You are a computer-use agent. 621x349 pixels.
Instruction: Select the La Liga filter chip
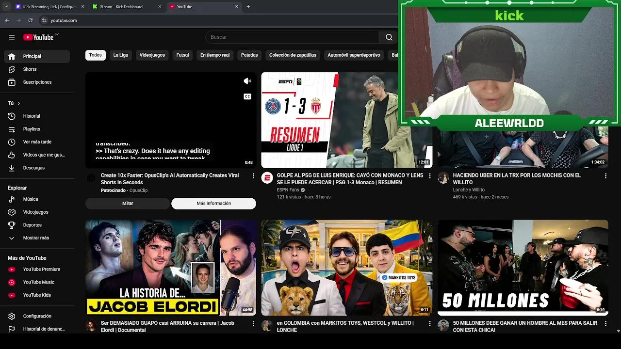121,55
